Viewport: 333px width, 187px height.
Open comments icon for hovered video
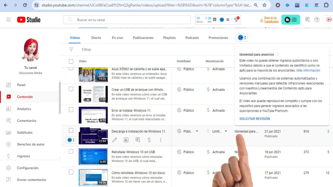(x=138, y=140)
